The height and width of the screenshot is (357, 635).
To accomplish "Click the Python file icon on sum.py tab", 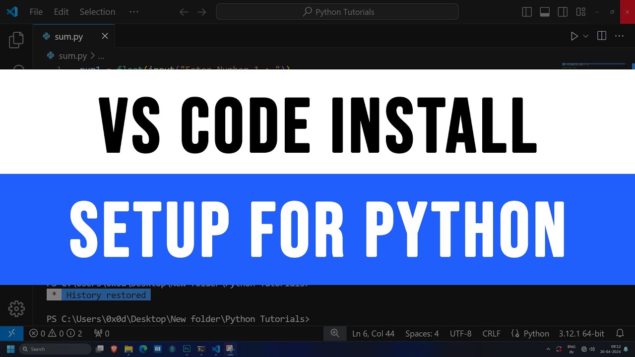I will pos(47,36).
